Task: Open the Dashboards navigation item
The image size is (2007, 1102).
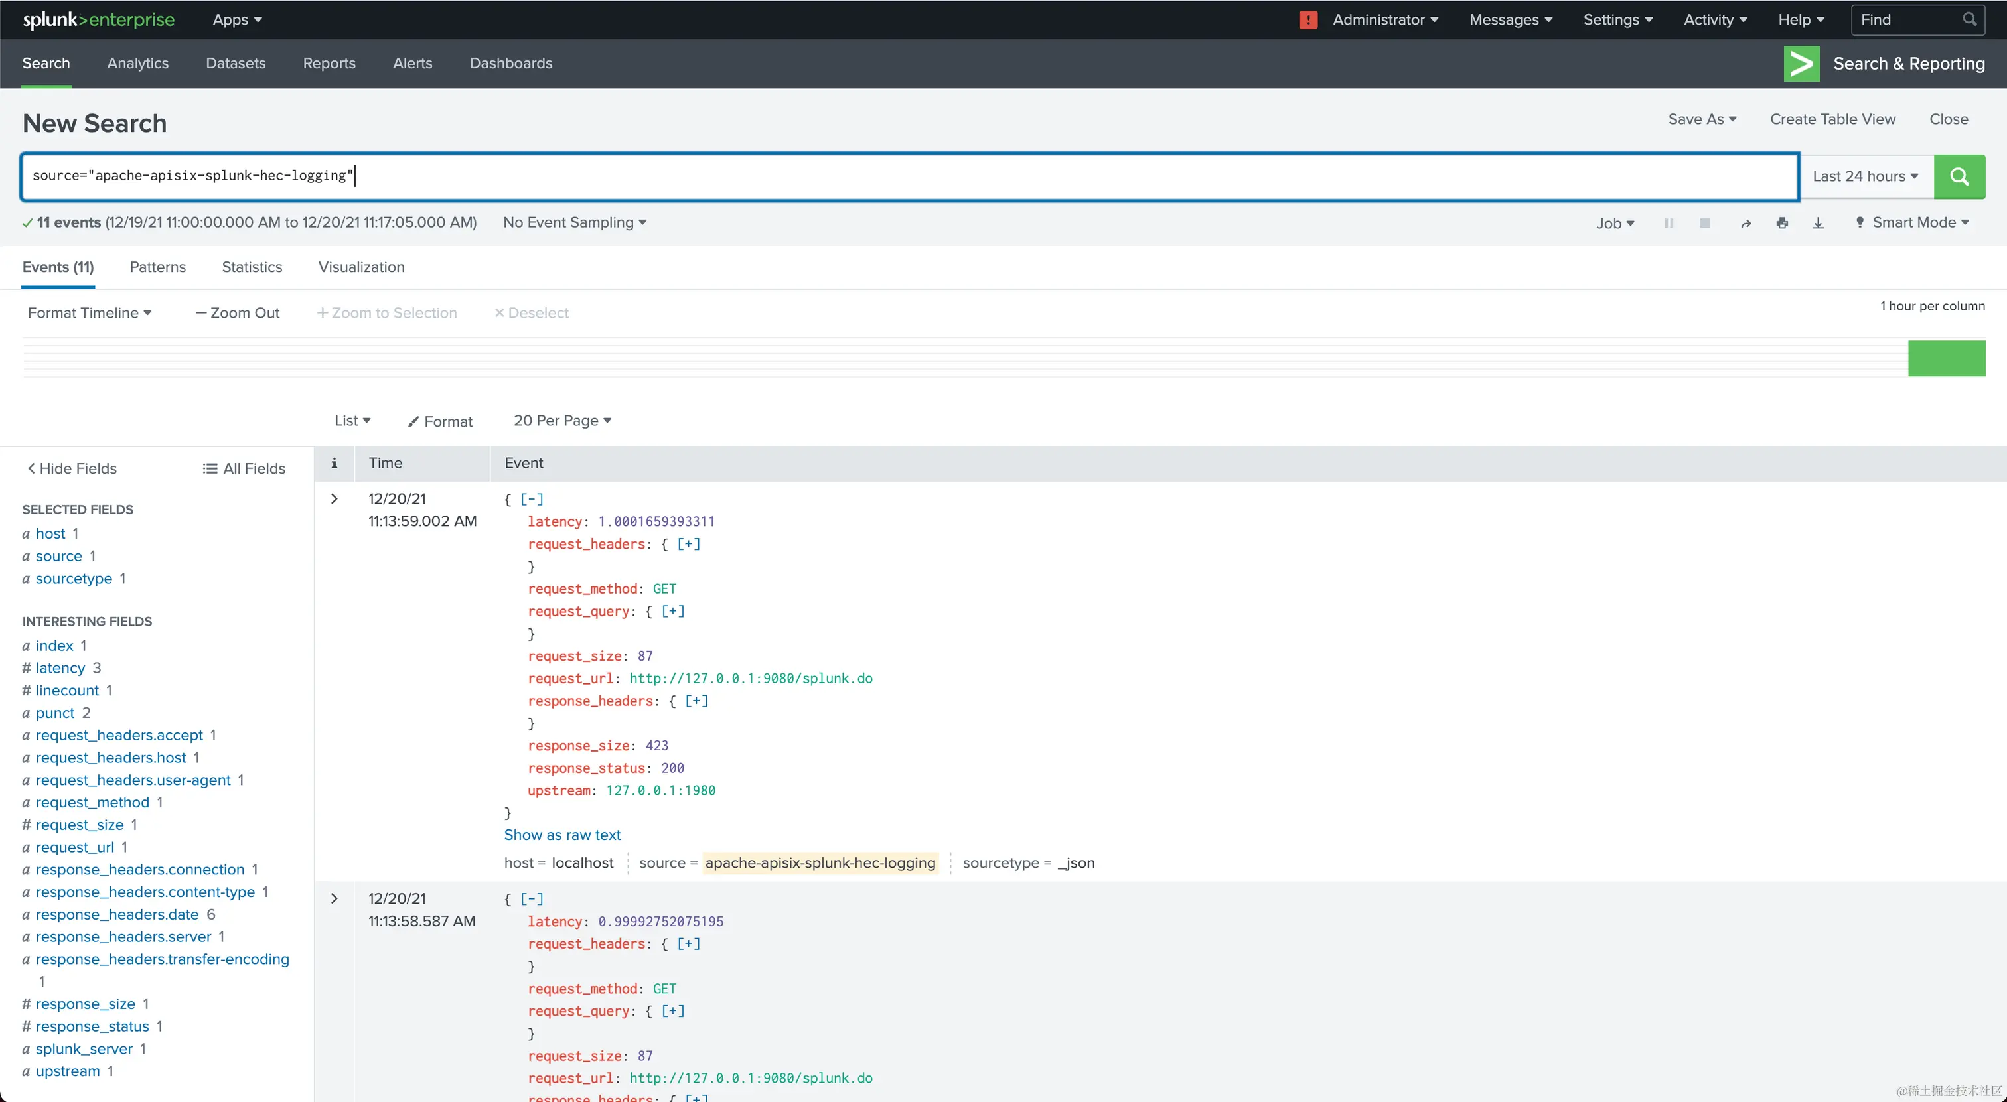Action: [510, 64]
